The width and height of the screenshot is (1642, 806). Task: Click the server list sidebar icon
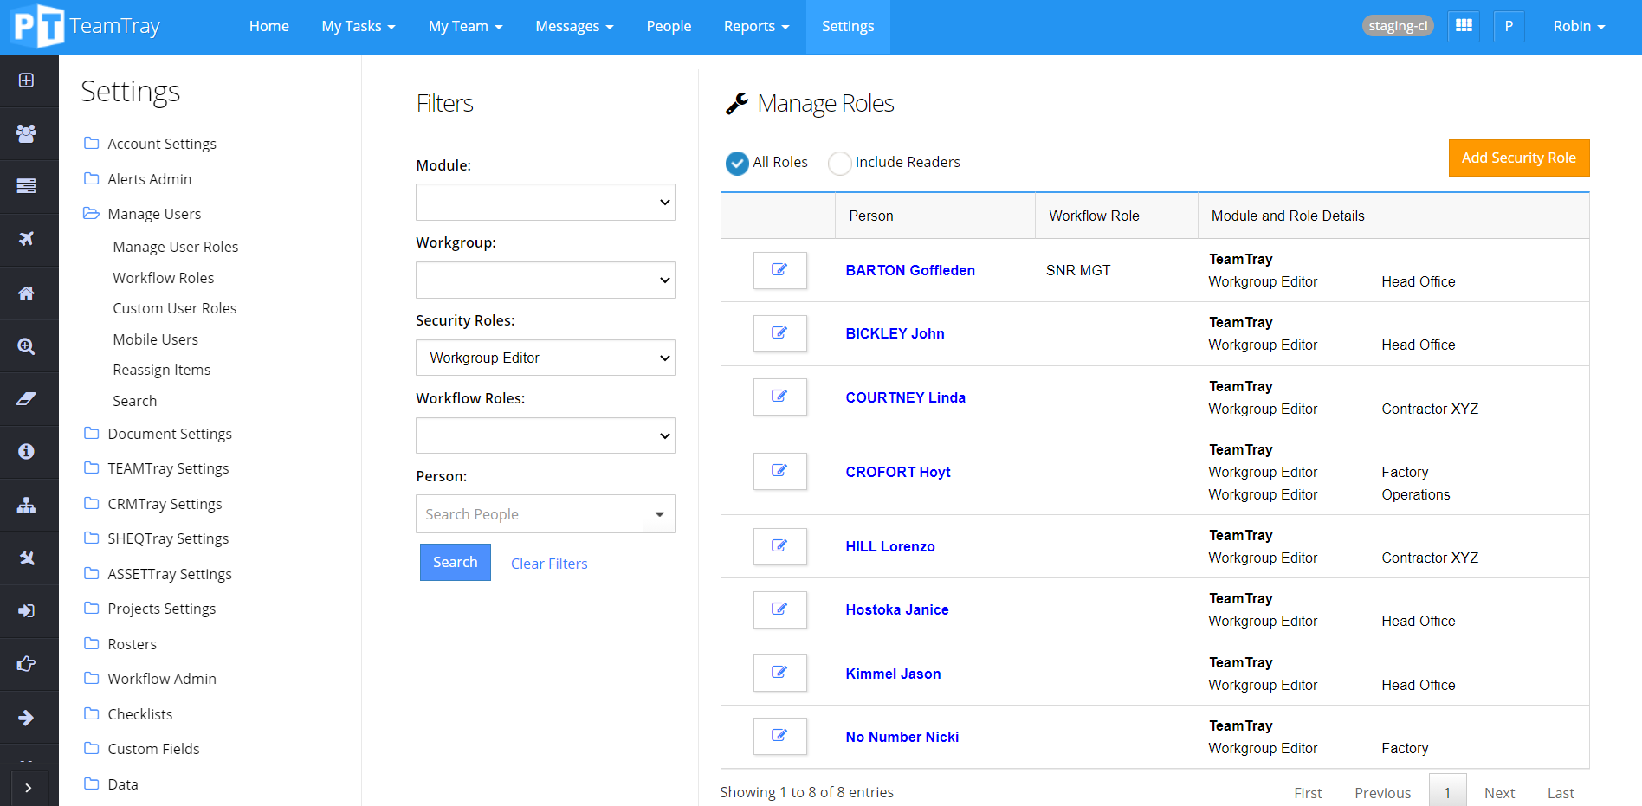26,185
